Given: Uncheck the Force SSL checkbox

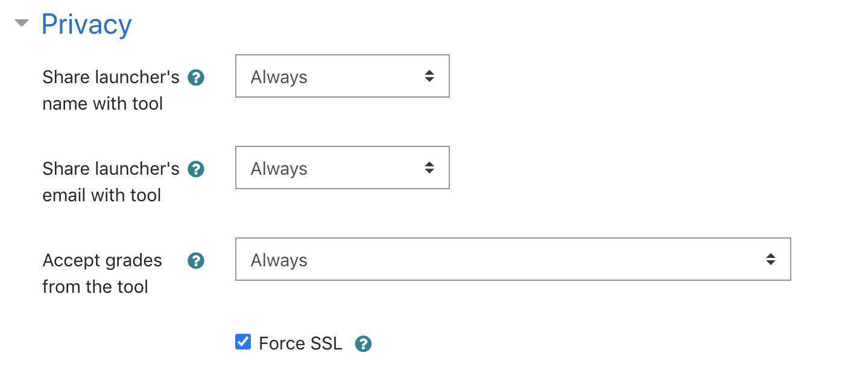Looking at the screenshot, I should coord(243,342).
